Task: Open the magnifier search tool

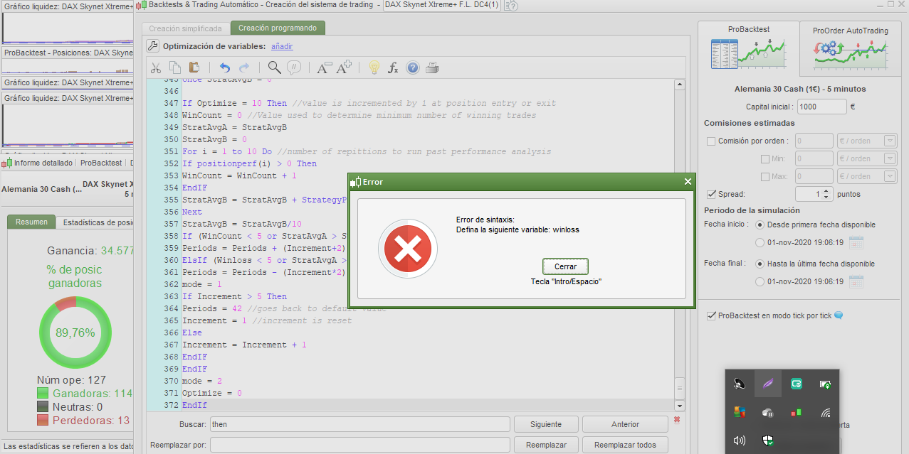Action: 274,68
